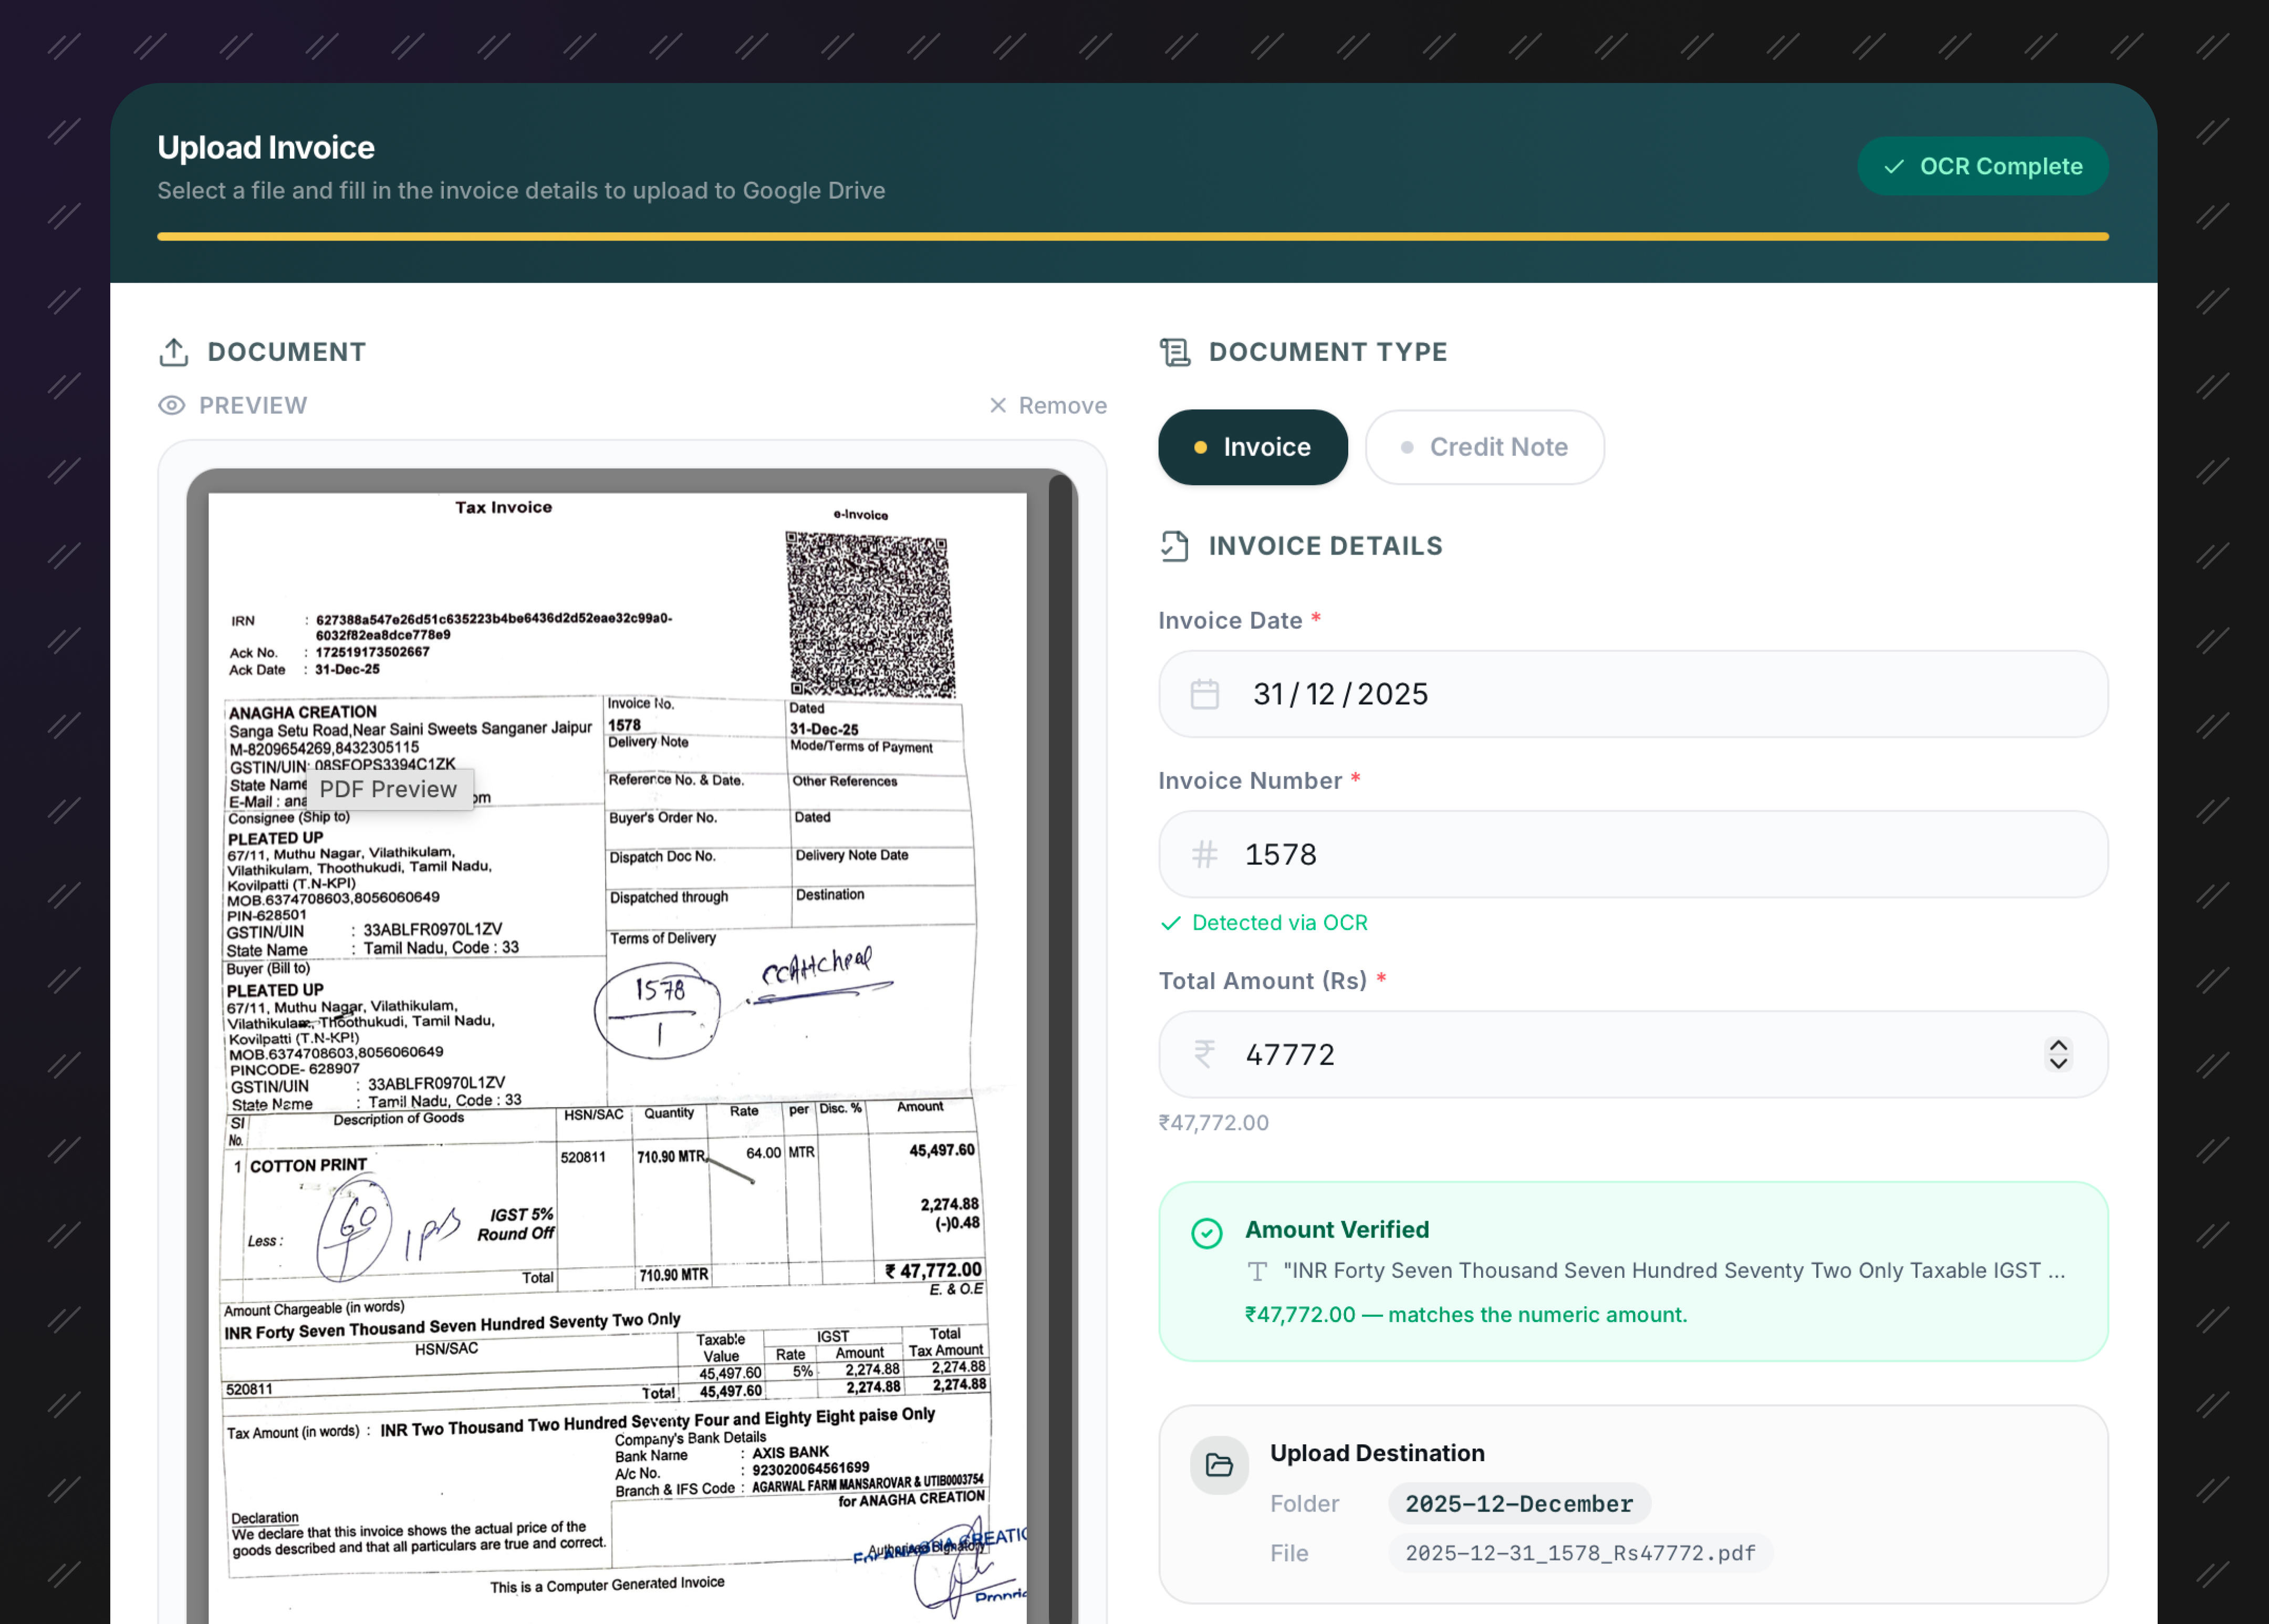
Task: Click the checkmark icon beside INVOICE DETAILS
Action: click(1176, 546)
